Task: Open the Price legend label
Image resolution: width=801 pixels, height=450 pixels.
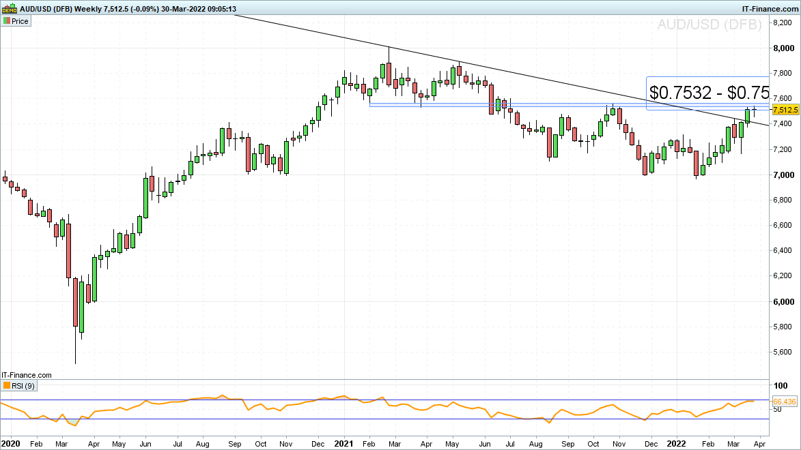Action: click(x=20, y=21)
